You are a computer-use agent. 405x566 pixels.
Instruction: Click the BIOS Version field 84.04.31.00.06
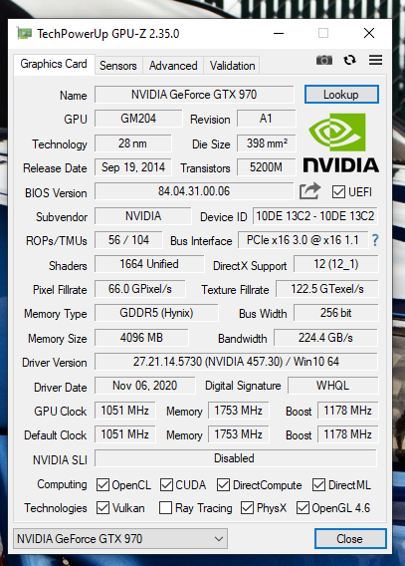coord(194,191)
